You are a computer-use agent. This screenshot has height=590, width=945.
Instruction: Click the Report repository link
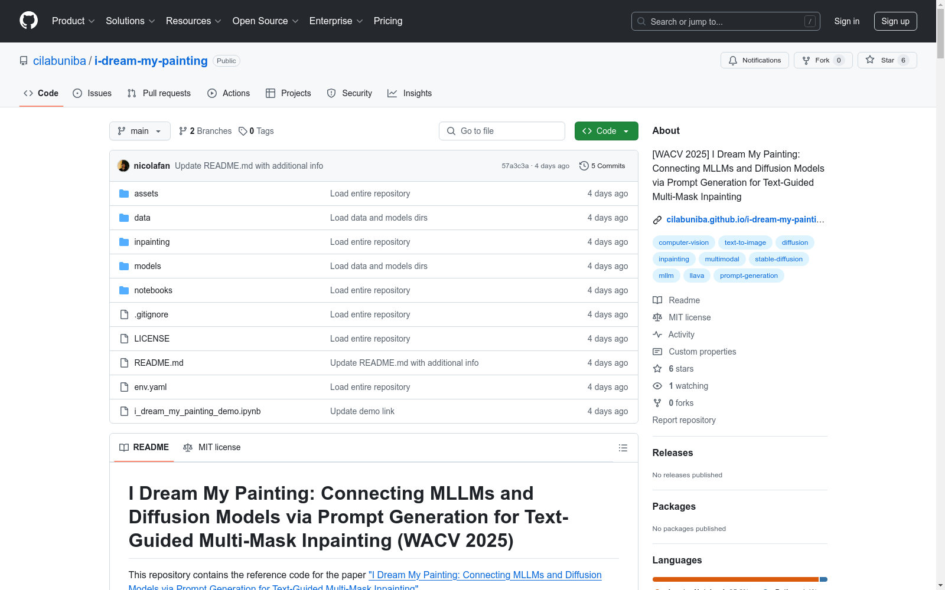684,420
